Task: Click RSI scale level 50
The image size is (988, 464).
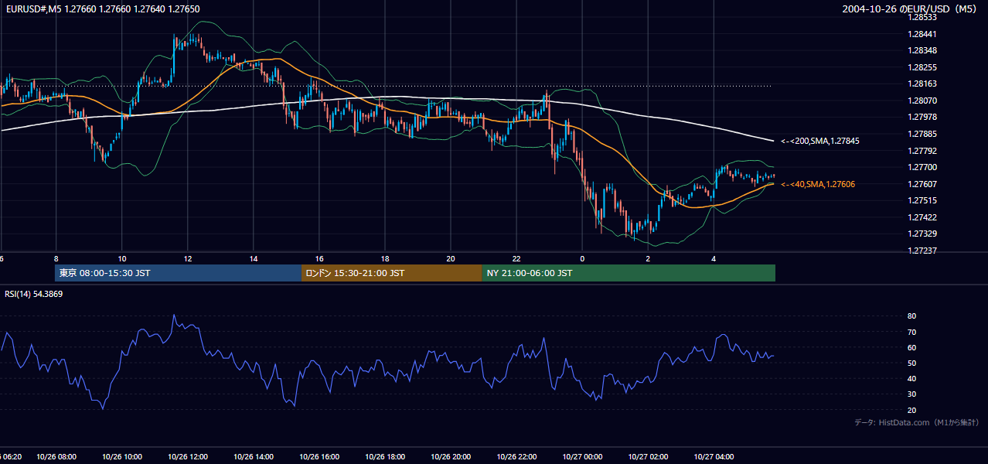Action: click(911, 363)
